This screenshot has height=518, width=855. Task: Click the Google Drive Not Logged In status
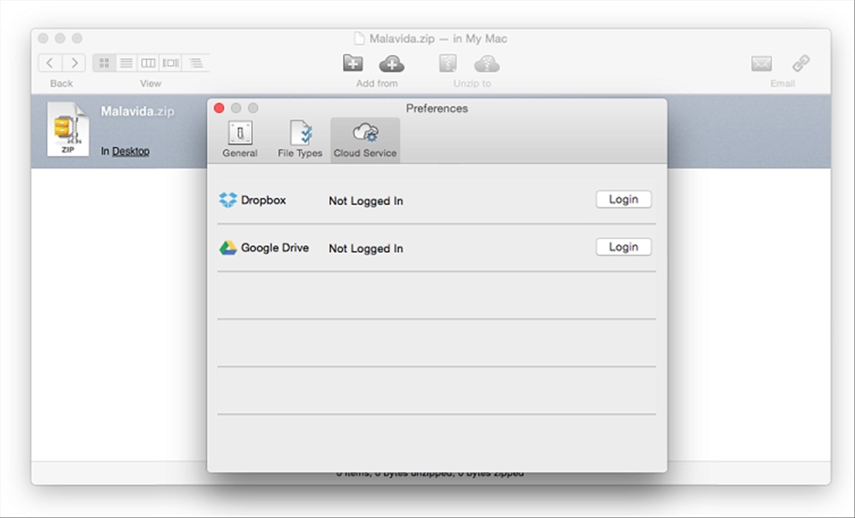click(x=366, y=248)
